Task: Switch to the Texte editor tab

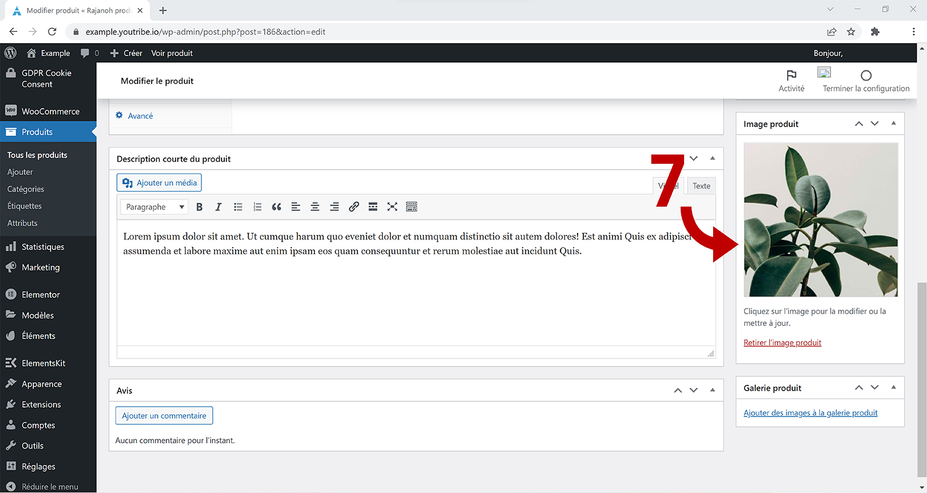Action: [701, 185]
